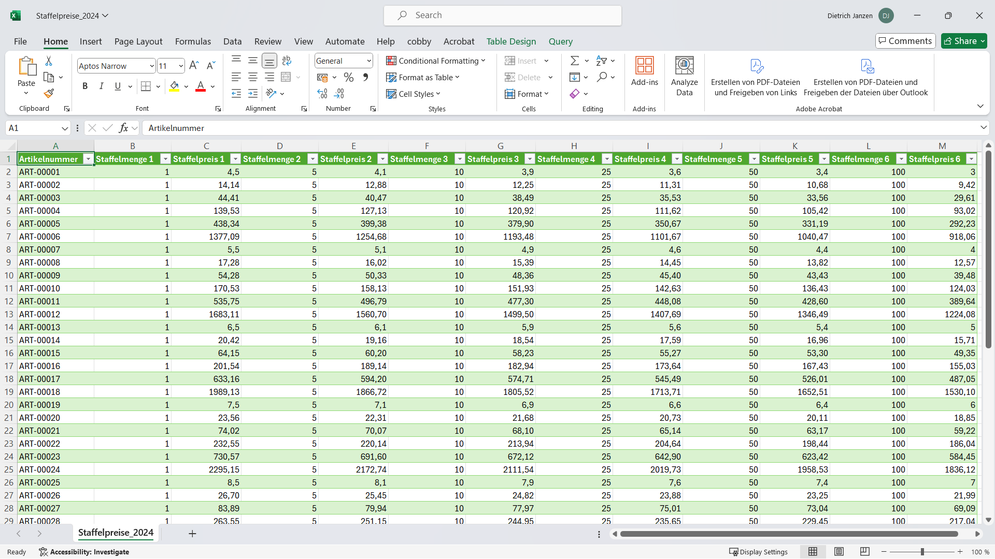
Task: Open the Artikelnummer column filter dropdown
Action: (88, 159)
